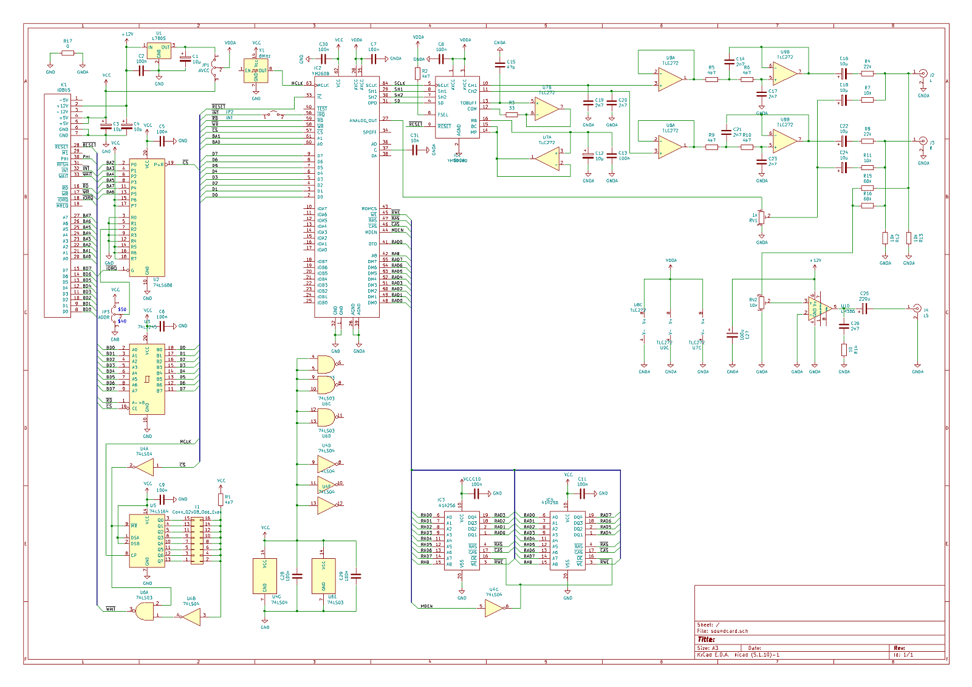The height and width of the screenshot is (687, 972).
Task: Click the J3 right audio jack
Action: (923, 142)
